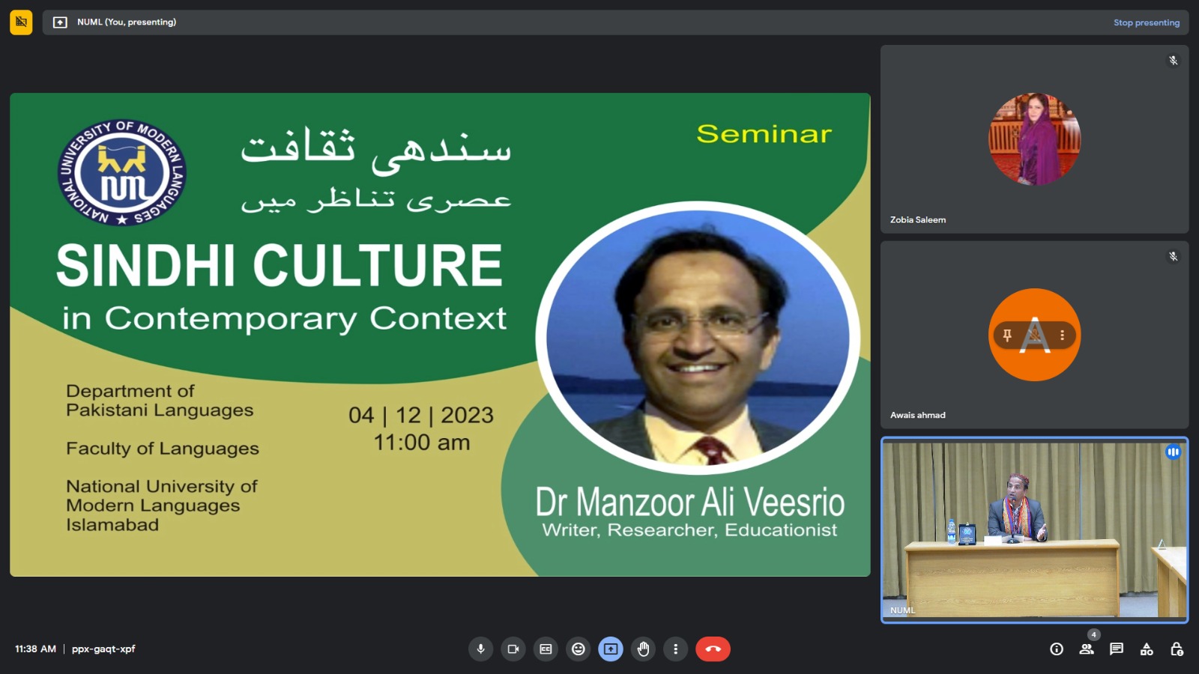Open chat with everyone icon
The width and height of the screenshot is (1199, 674).
coord(1117,649)
